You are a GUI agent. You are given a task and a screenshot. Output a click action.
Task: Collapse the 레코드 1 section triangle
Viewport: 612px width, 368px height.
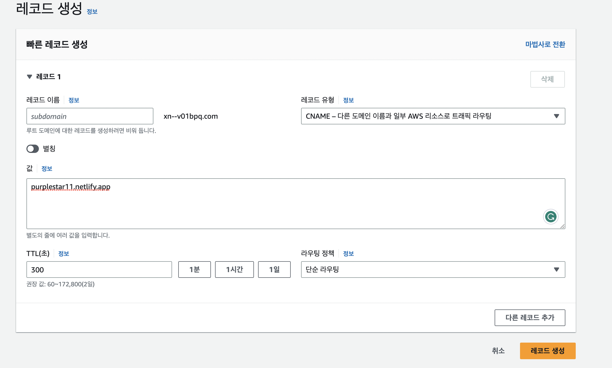30,77
